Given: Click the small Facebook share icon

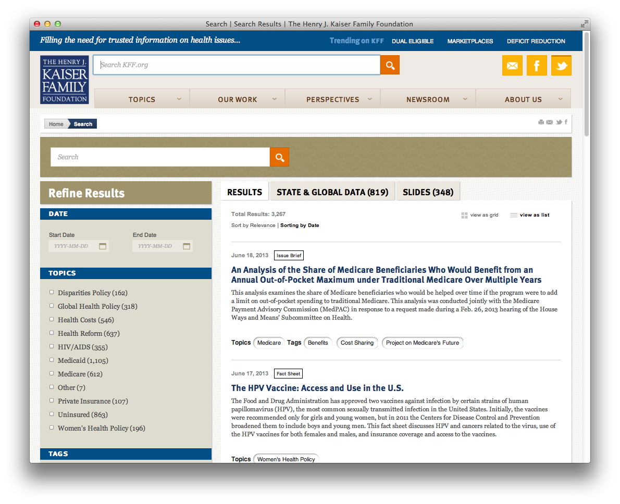Looking at the screenshot, I should (x=566, y=122).
